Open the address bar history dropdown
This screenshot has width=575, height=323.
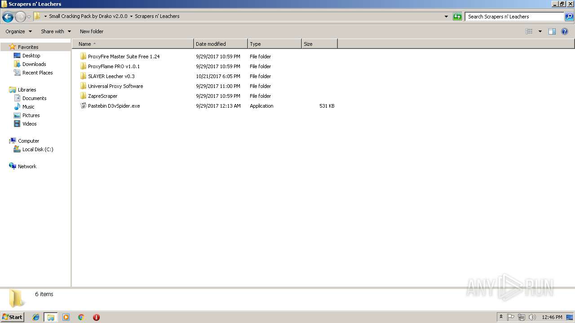pyautogui.click(x=446, y=17)
